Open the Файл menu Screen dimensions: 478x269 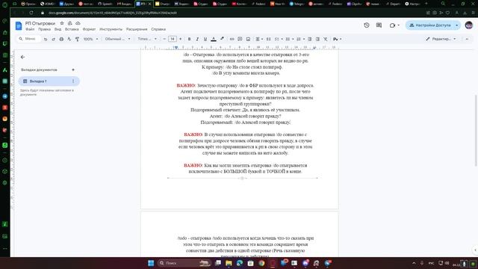coord(30,29)
